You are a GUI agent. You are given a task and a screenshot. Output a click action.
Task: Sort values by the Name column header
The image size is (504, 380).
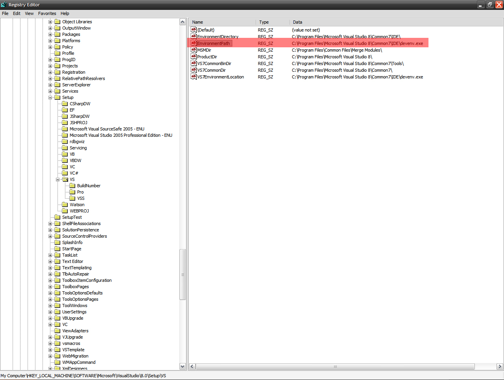(222, 22)
